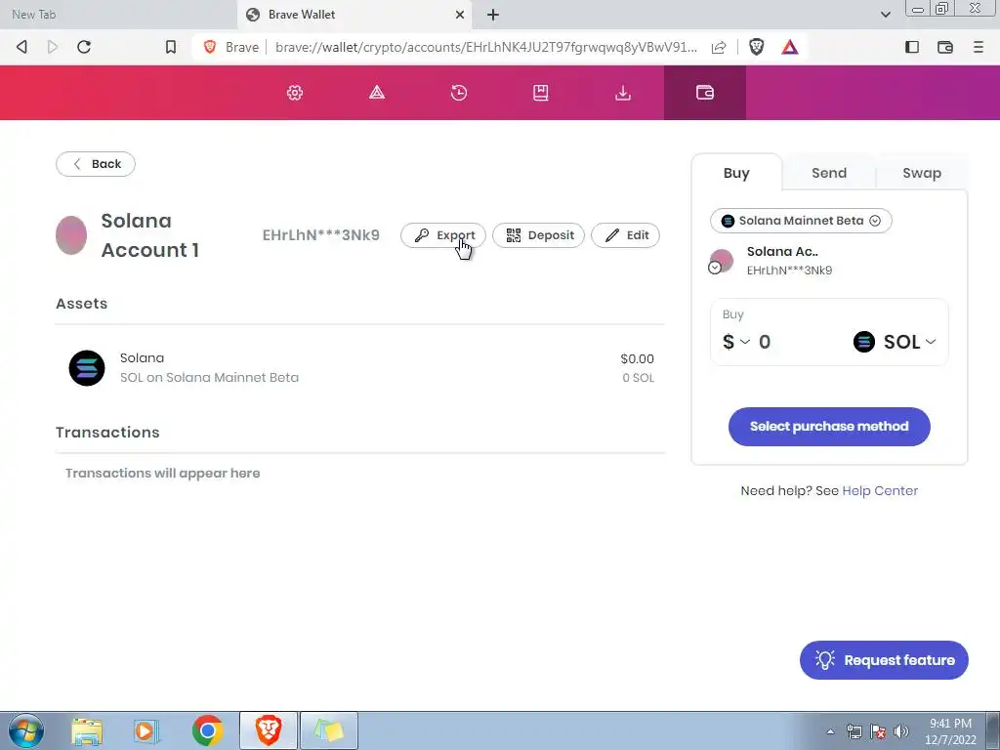This screenshot has height=750, width=1000.
Task: Edit the Solana Account 1 name
Action: [625, 235]
